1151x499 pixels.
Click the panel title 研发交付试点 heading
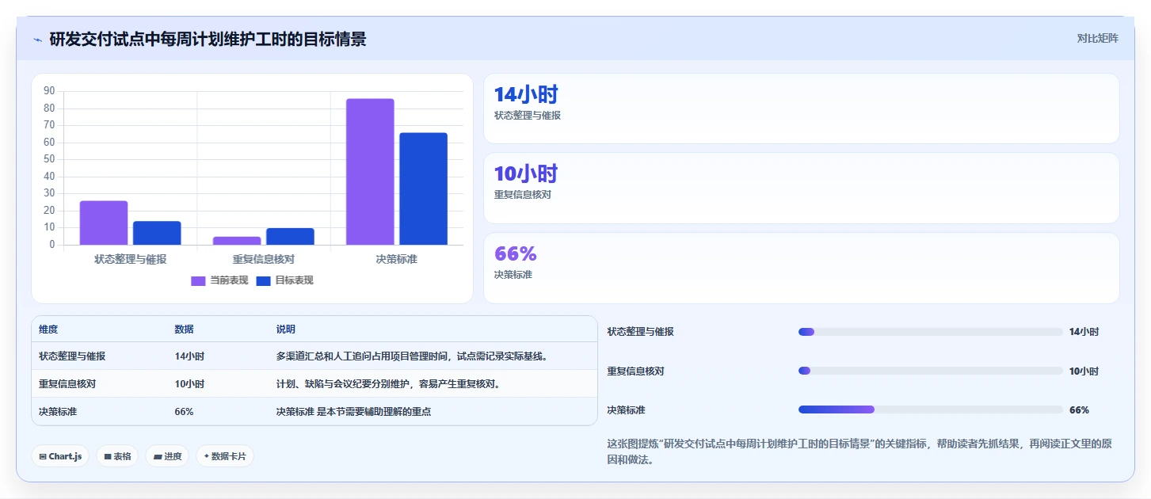point(208,39)
